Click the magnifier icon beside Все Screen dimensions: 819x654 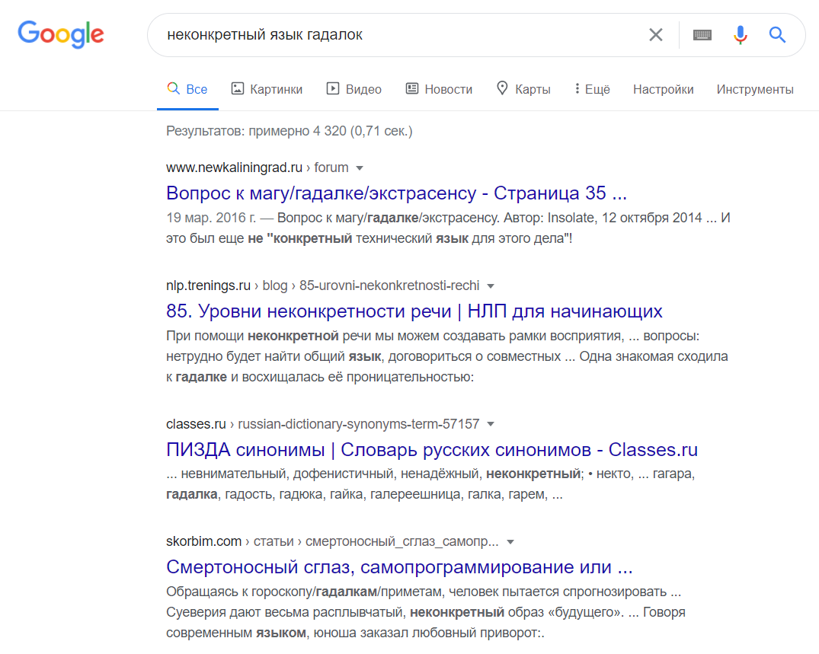(x=174, y=89)
